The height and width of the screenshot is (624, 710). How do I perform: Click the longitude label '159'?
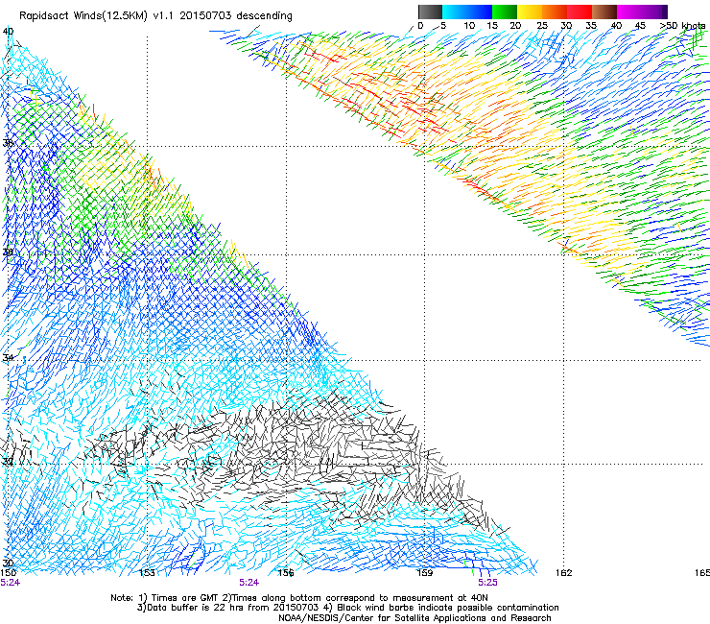(425, 573)
